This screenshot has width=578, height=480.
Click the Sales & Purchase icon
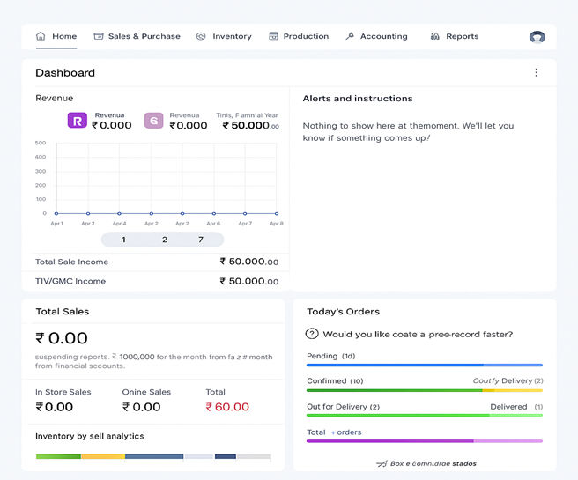click(x=99, y=36)
